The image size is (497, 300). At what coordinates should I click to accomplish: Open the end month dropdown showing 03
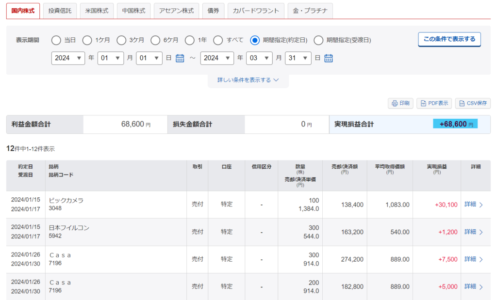[259, 58]
